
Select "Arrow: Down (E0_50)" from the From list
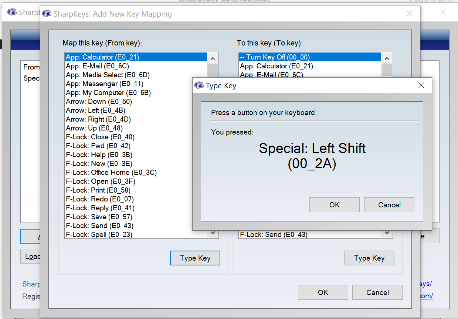point(96,101)
